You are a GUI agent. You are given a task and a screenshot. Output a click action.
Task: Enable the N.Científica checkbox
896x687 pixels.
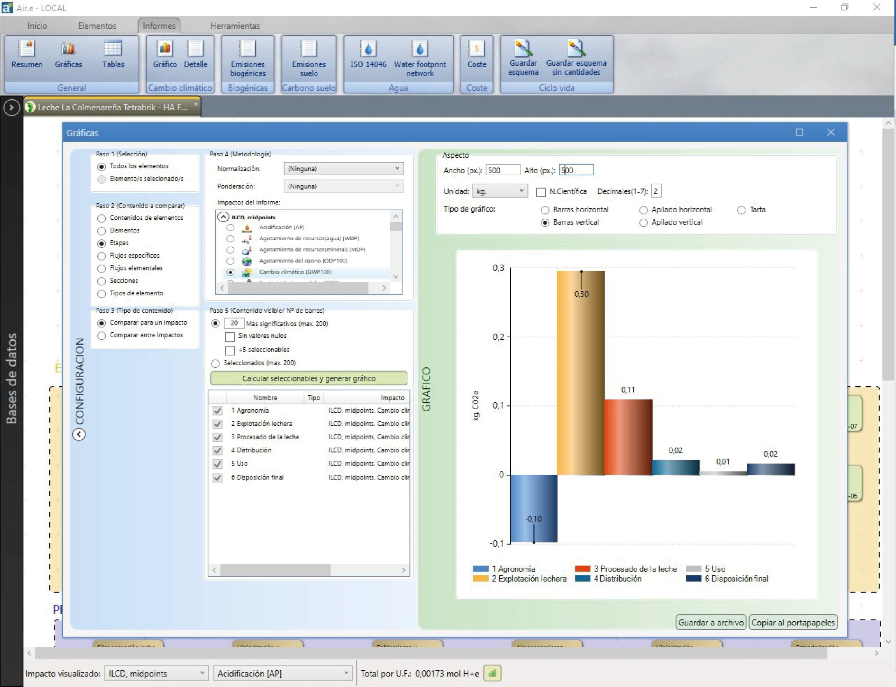[541, 192]
